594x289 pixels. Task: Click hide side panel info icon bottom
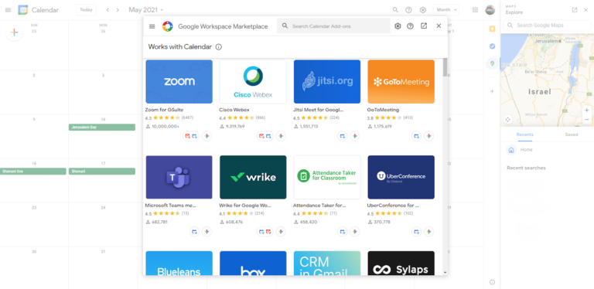coord(492,282)
